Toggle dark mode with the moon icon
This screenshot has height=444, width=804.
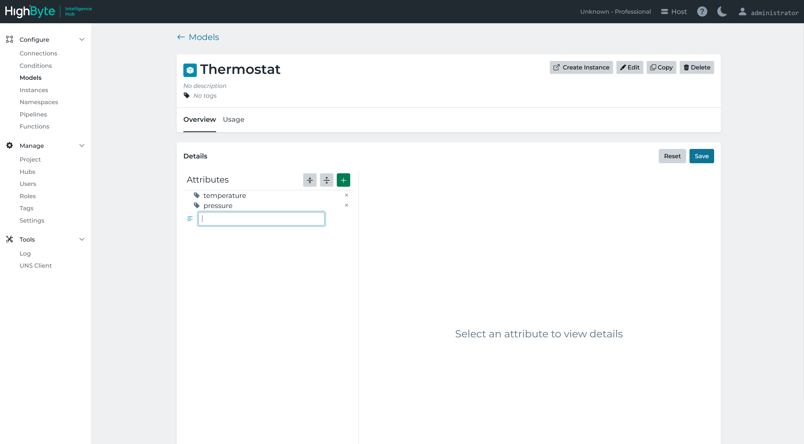(x=722, y=11)
